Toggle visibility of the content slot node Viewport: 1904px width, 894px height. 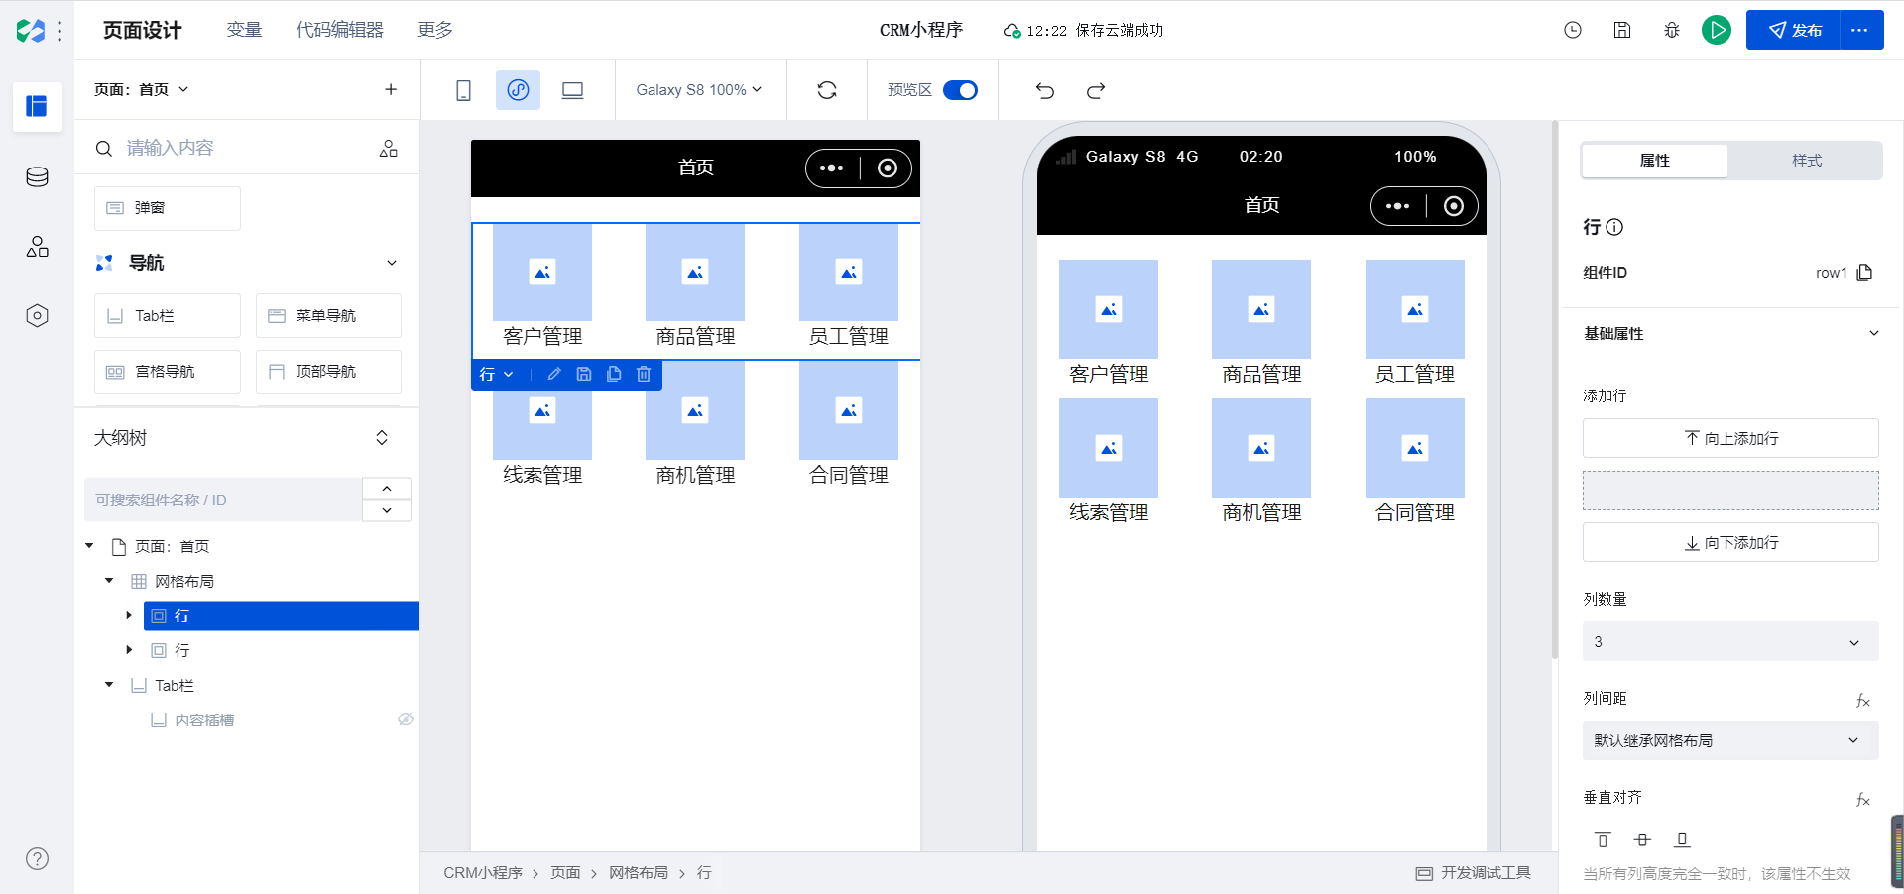(x=406, y=720)
